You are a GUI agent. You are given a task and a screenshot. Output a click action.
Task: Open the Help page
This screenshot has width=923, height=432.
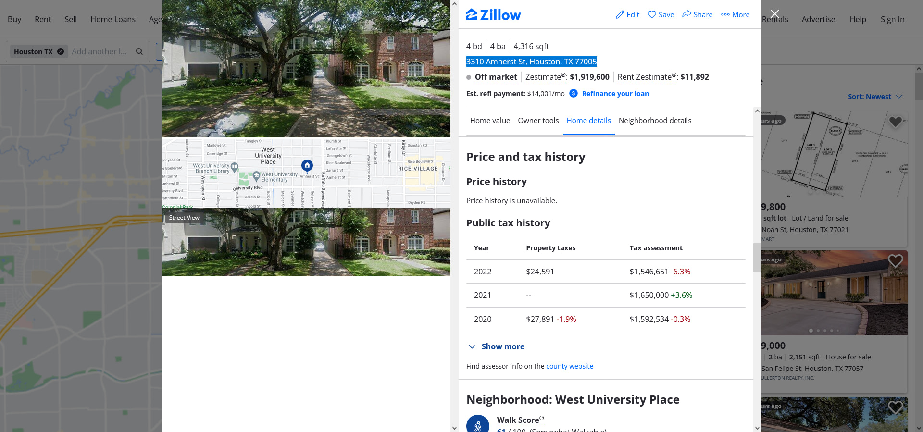(858, 19)
